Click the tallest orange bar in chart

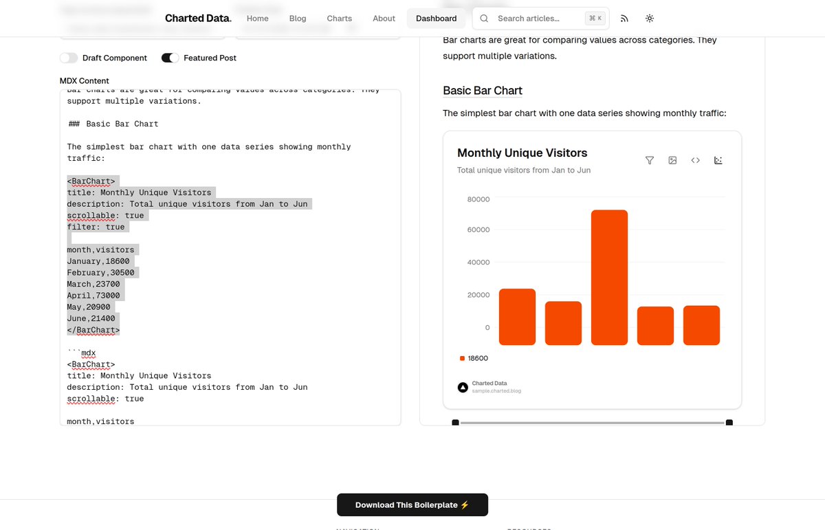point(609,278)
